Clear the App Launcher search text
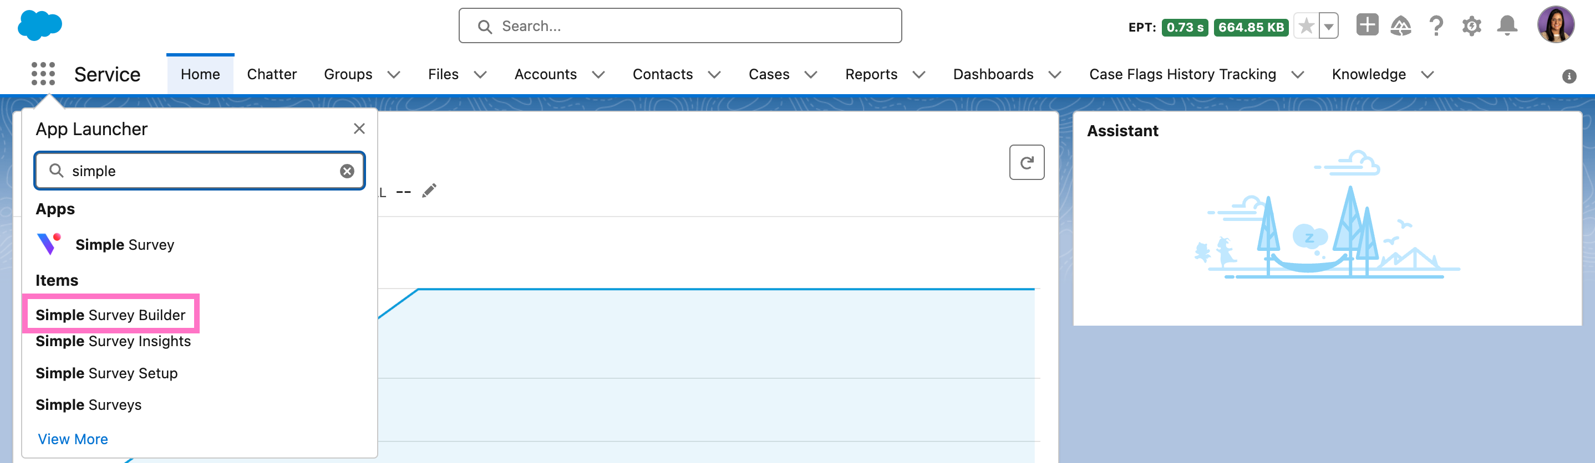Viewport: 1595px width, 463px height. tap(347, 171)
